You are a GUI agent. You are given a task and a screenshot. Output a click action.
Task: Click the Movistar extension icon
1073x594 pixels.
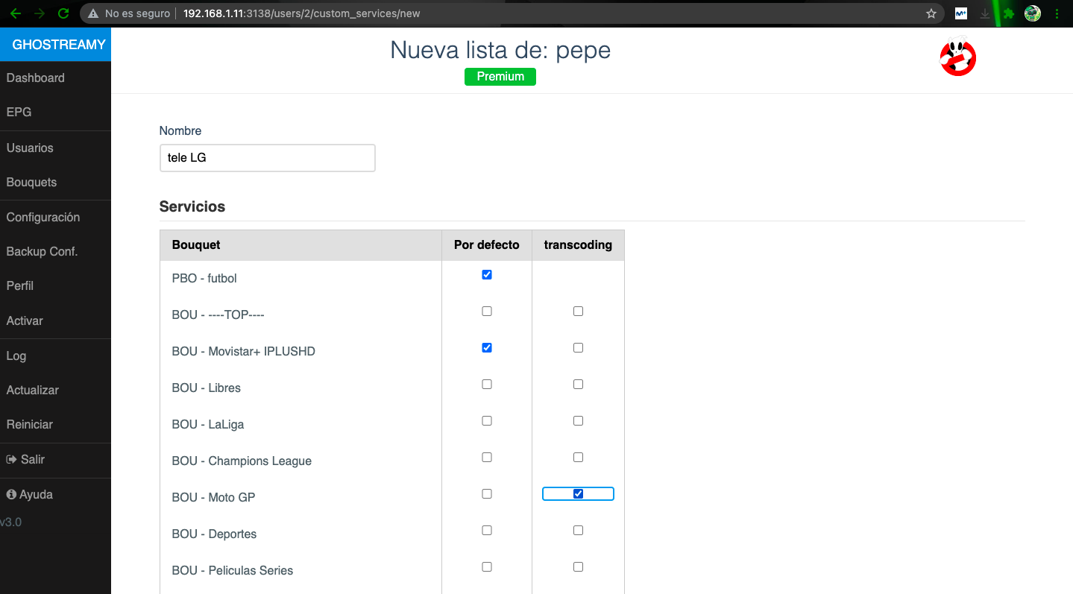pos(961,13)
